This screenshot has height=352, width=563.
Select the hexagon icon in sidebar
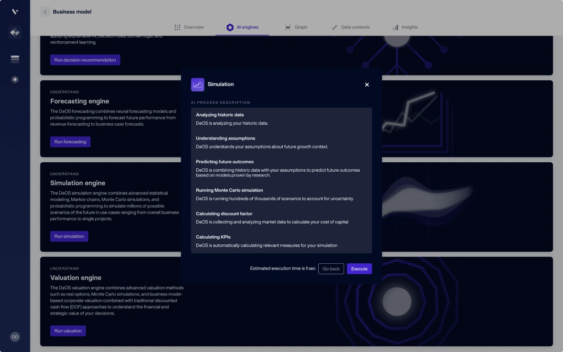15,80
